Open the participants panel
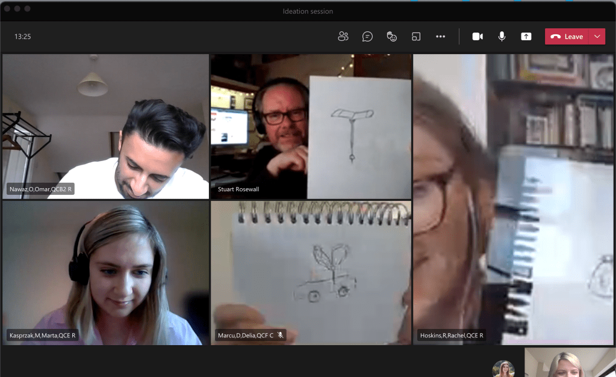The height and width of the screenshot is (377, 616). (343, 37)
